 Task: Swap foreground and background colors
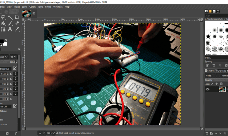click(6, 40)
